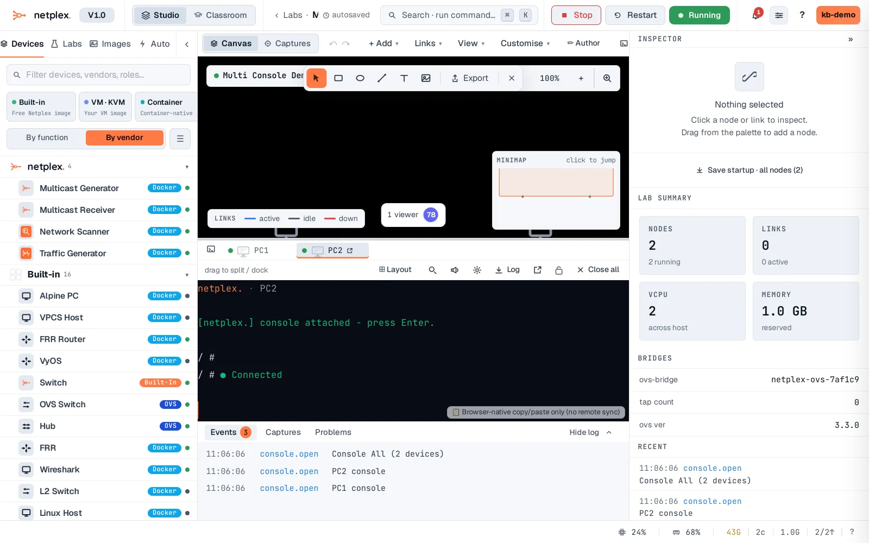Image resolution: width=869 pixels, height=543 pixels.
Task: Open the Devices tab
Action: 22,44
